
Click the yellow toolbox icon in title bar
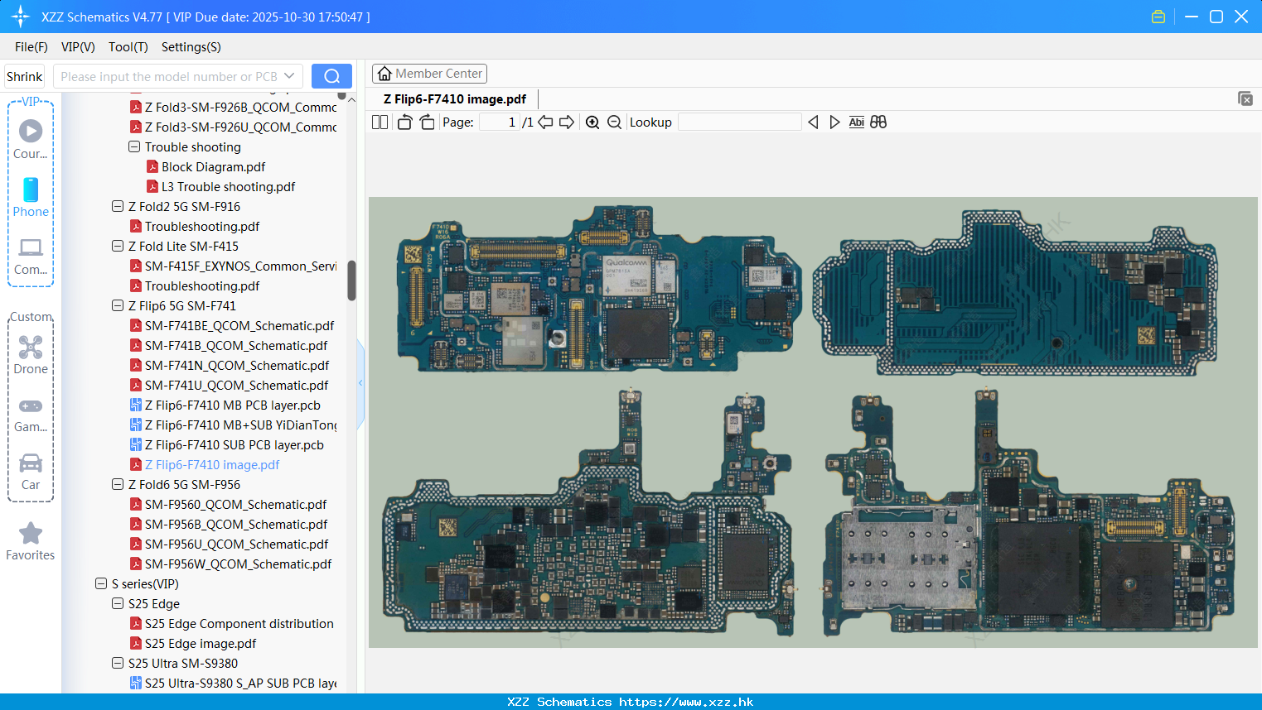[x=1158, y=17]
